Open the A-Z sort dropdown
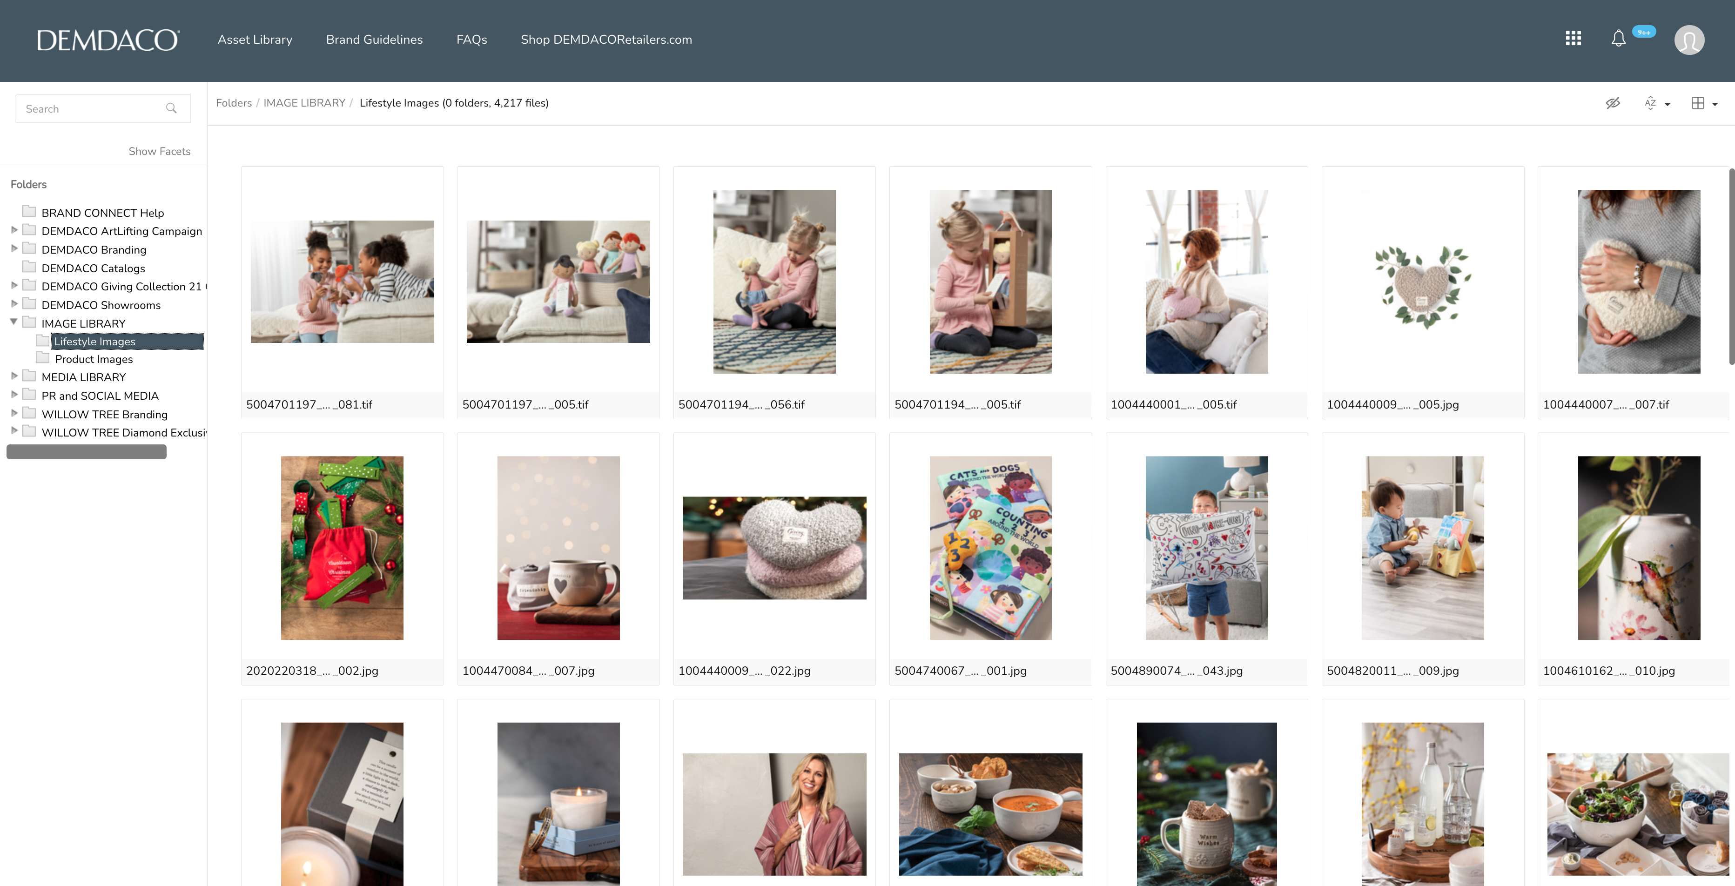 pyautogui.click(x=1657, y=103)
